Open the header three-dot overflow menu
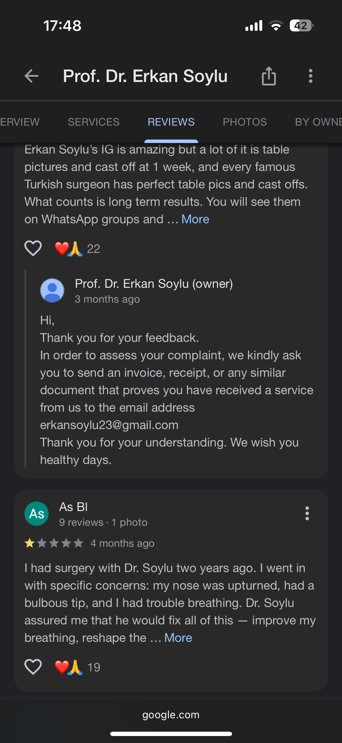The width and height of the screenshot is (342, 743). click(310, 76)
